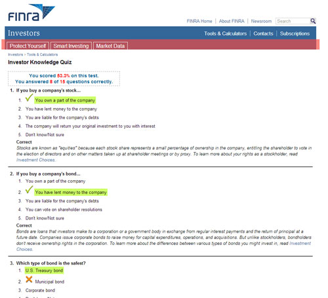Switch to the Smart Investing tab
Viewport: 328px width, 298px height.
tap(71, 46)
